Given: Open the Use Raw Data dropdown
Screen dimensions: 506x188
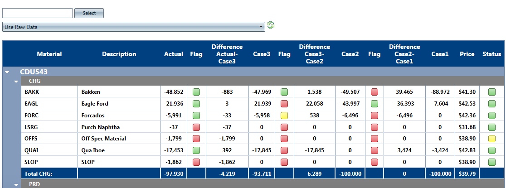Looking at the screenshot, I should pos(133,27).
